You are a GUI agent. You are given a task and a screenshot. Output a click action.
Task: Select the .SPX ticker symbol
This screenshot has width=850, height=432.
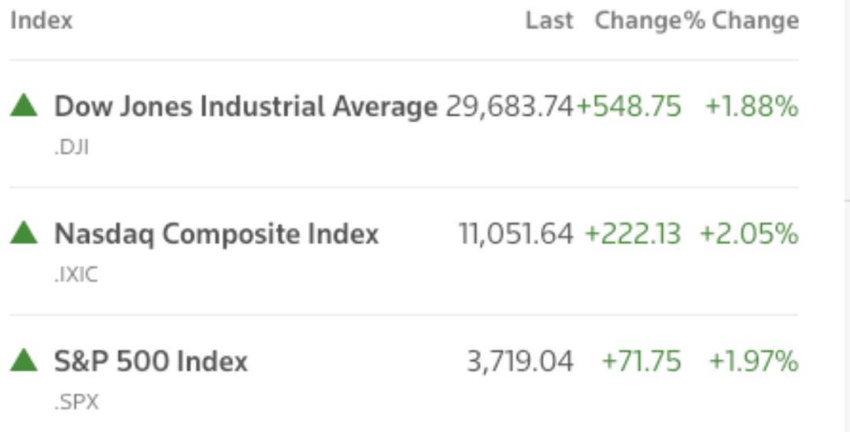pyautogui.click(x=76, y=402)
